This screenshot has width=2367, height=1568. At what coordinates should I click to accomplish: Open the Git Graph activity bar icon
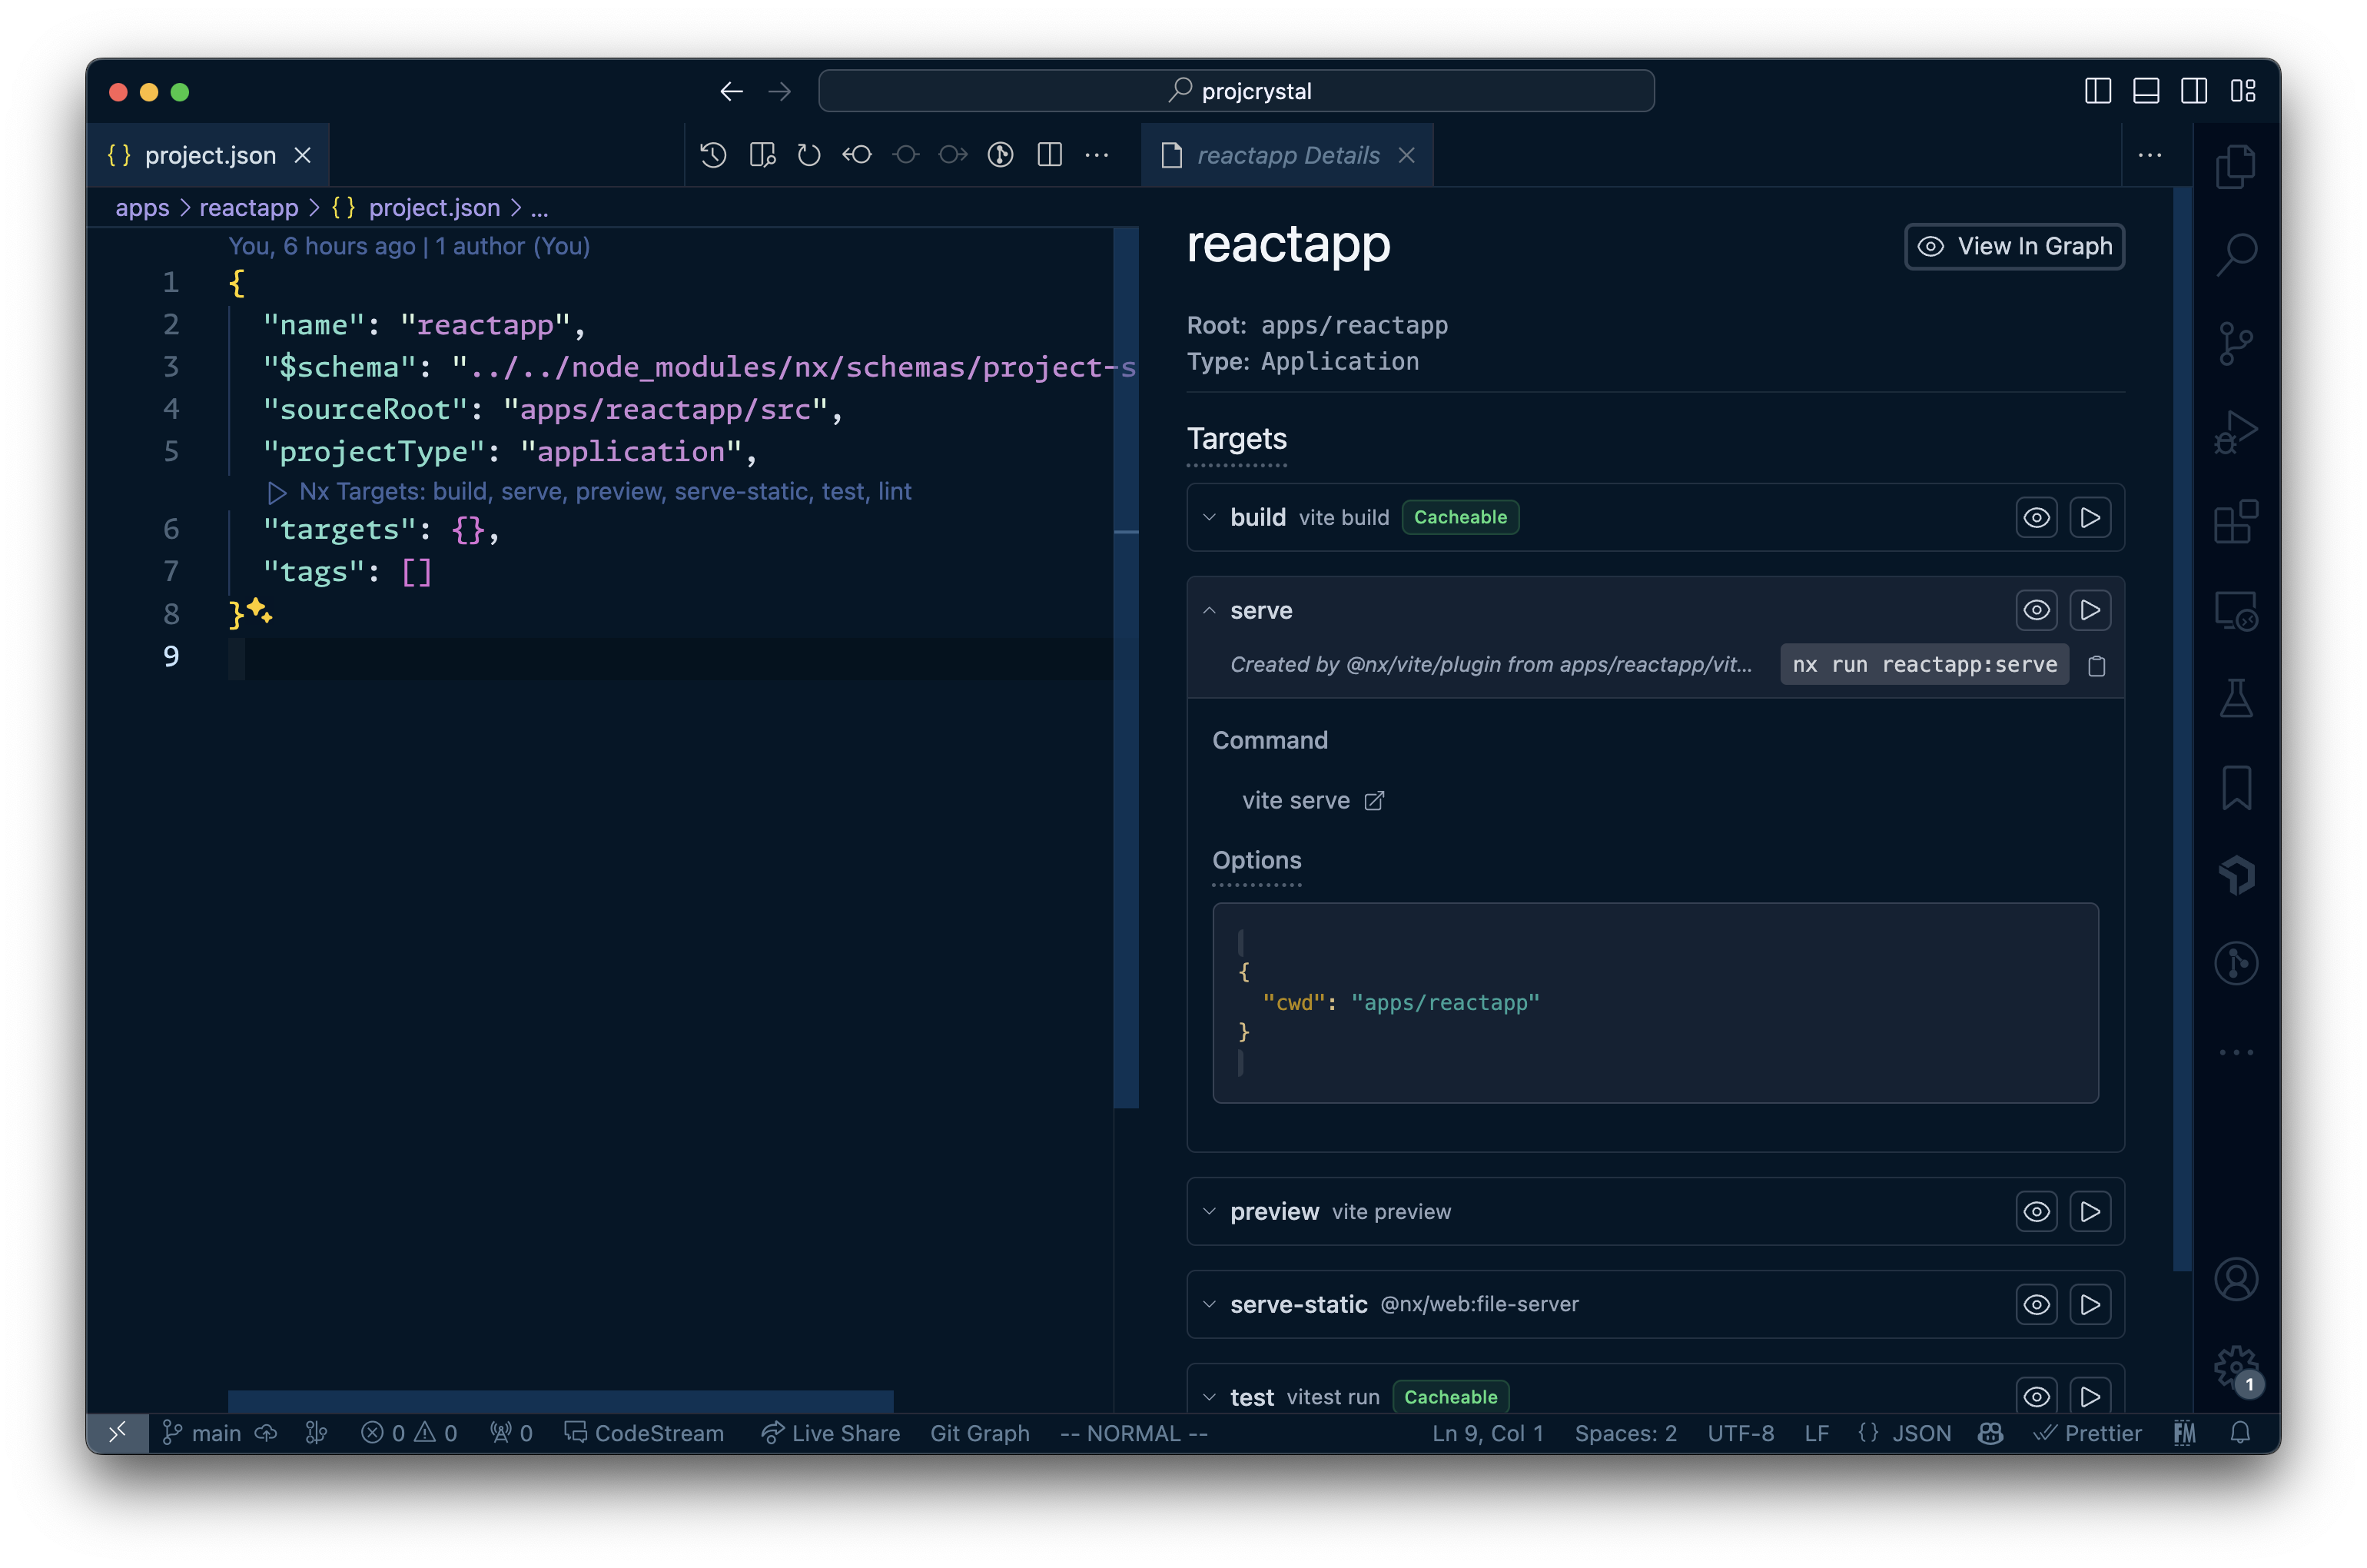point(2236,964)
